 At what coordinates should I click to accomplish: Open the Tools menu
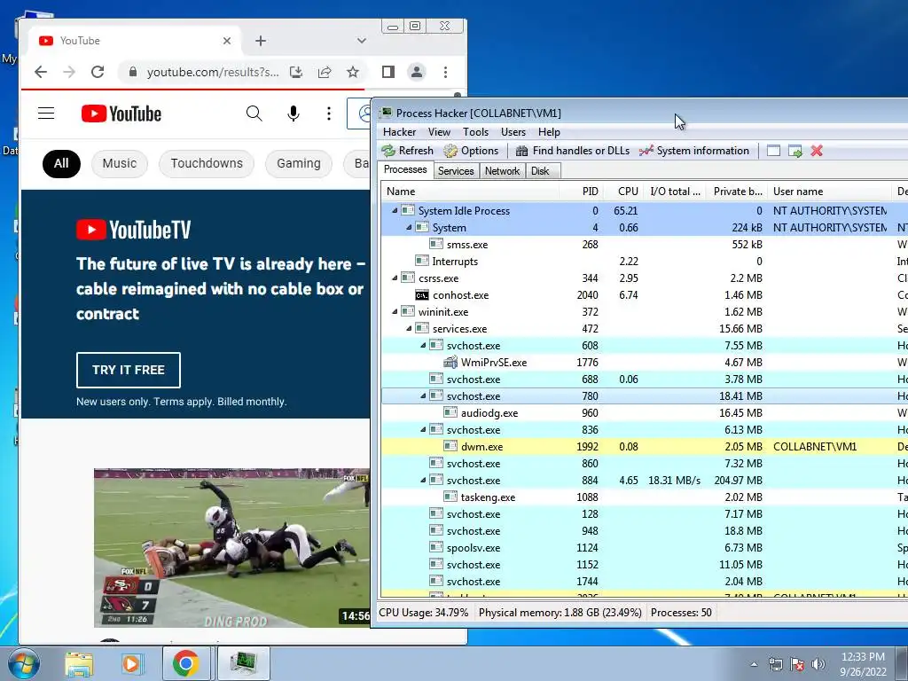tap(475, 132)
